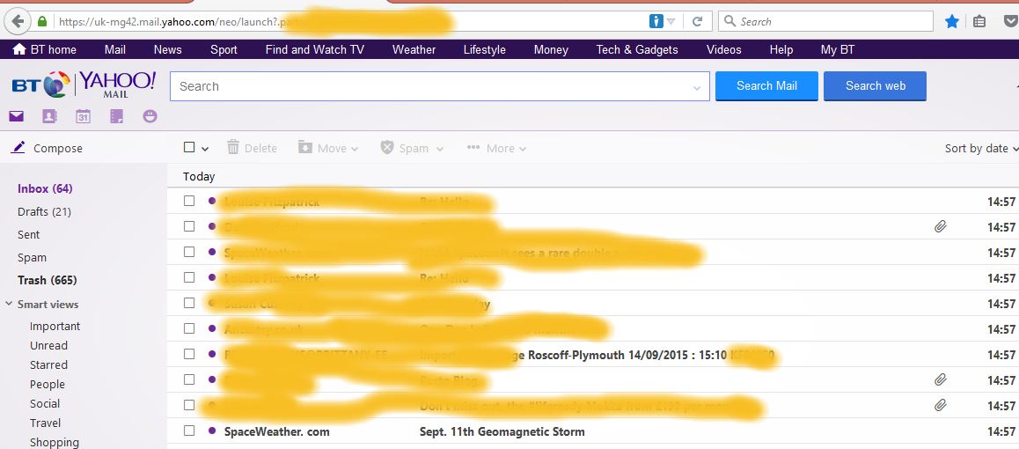1019x449 pixels.
Task: Open the calendar icon in the icon row
Action: point(83,116)
